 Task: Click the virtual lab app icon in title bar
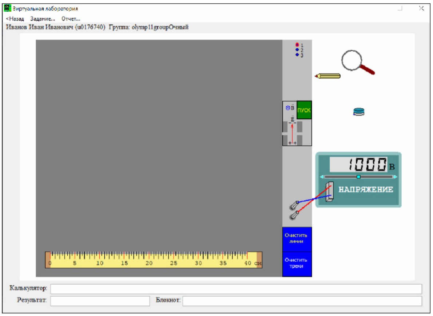coord(7,8)
